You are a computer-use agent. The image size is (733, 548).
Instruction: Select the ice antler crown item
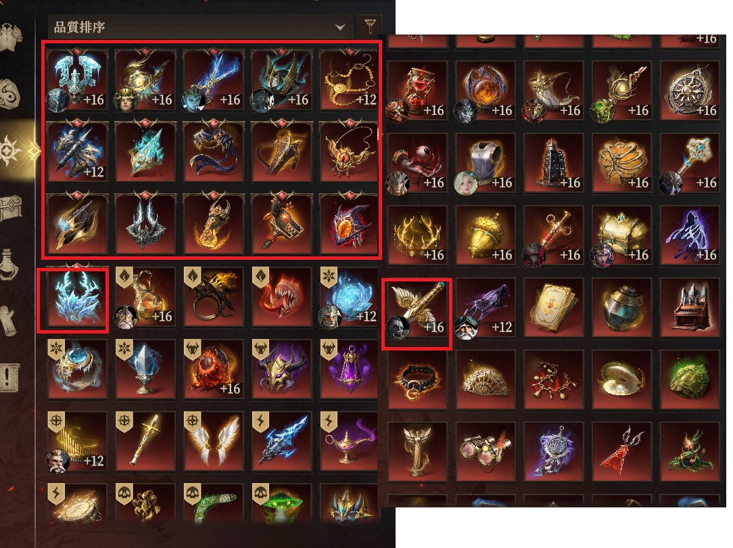click(x=77, y=297)
